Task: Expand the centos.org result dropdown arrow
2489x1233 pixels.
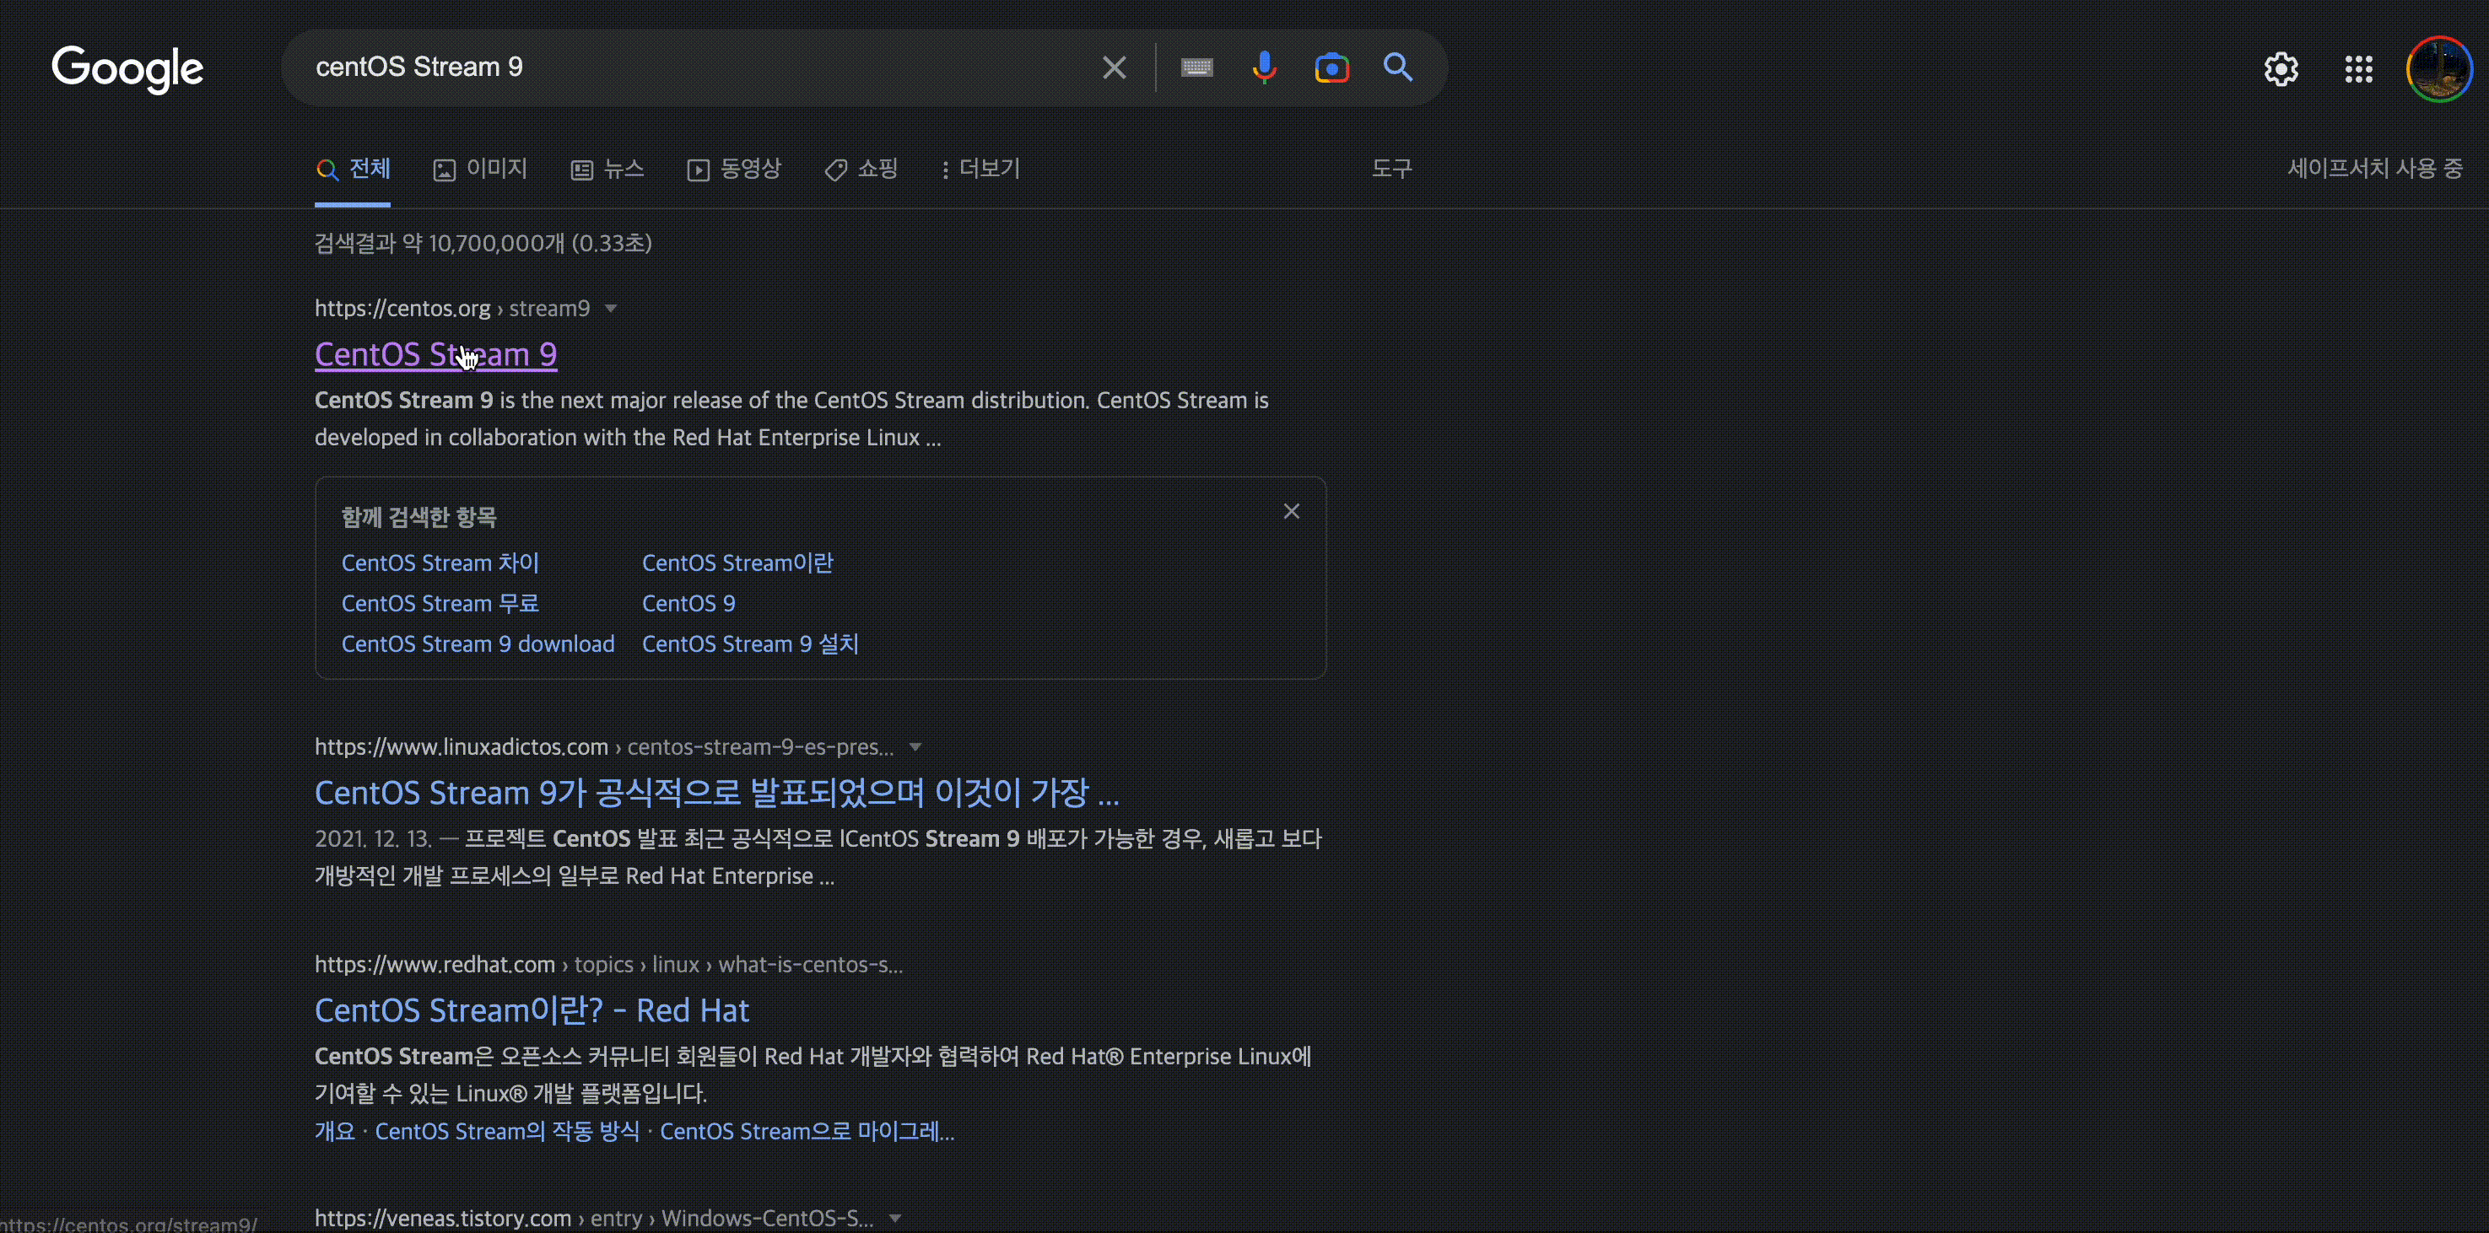Action: click(x=611, y=309)
